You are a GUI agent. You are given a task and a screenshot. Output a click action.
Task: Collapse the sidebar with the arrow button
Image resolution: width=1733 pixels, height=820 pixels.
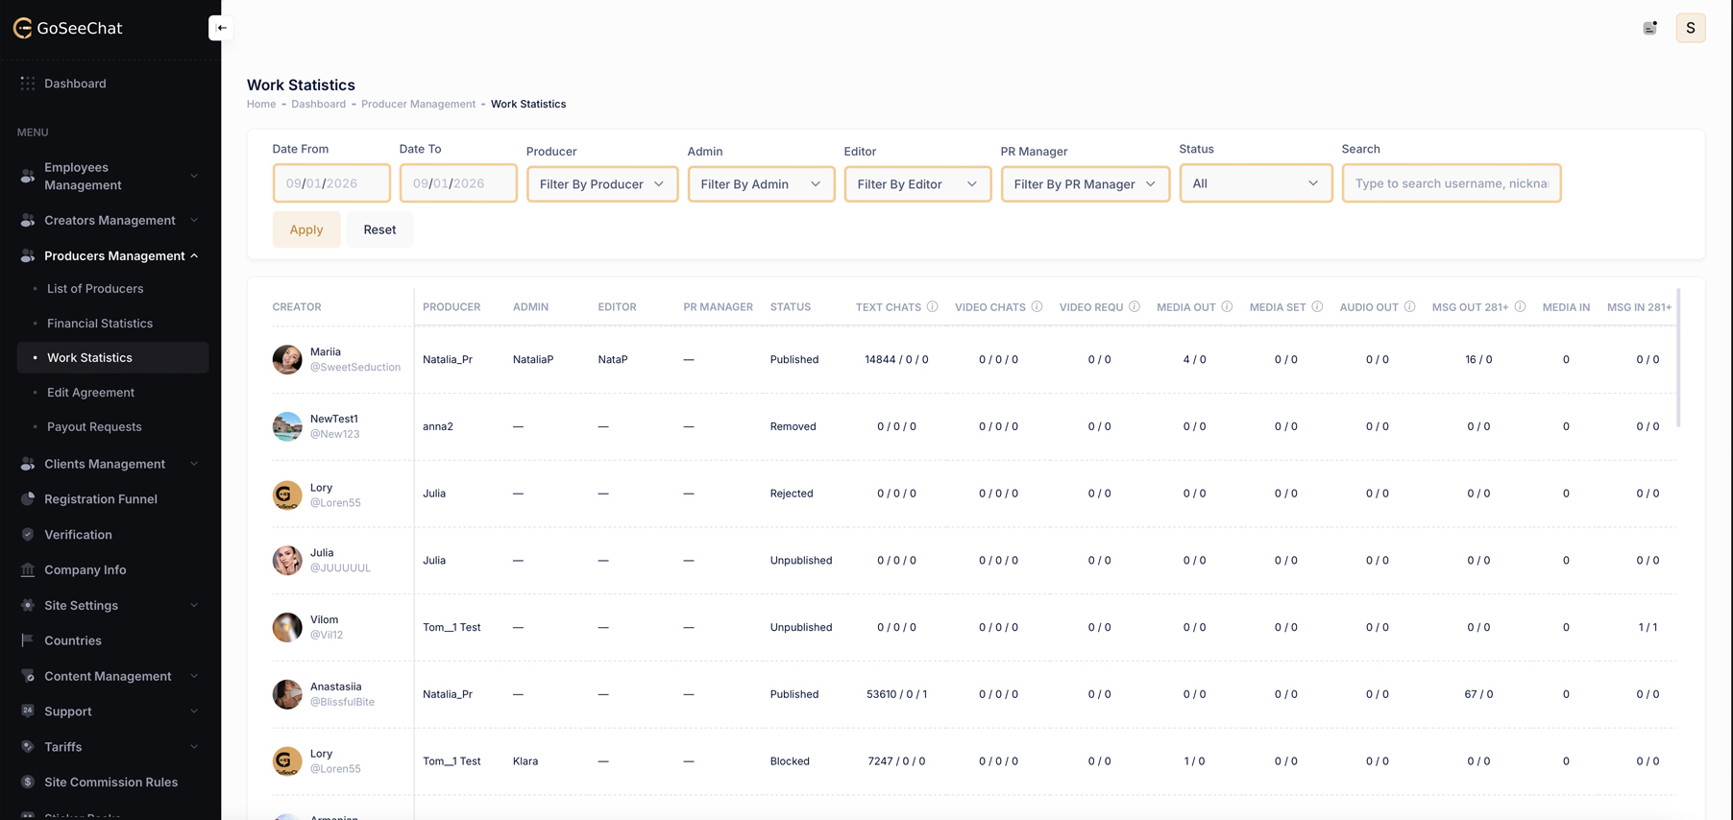(x=221, y=28)
